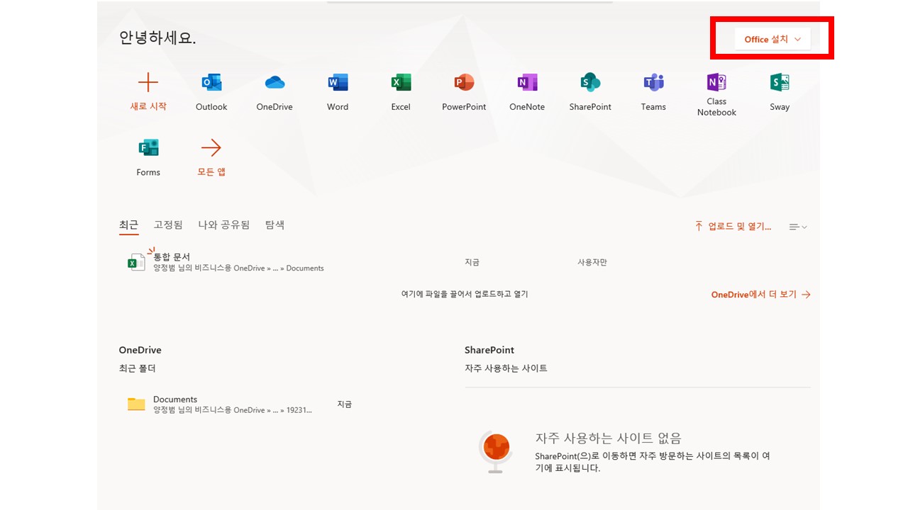Follow the OneDrive에서 더 보기 link
Image resolution: width=908 pixels, height=510 pixels.
click(x=760, y=295)
